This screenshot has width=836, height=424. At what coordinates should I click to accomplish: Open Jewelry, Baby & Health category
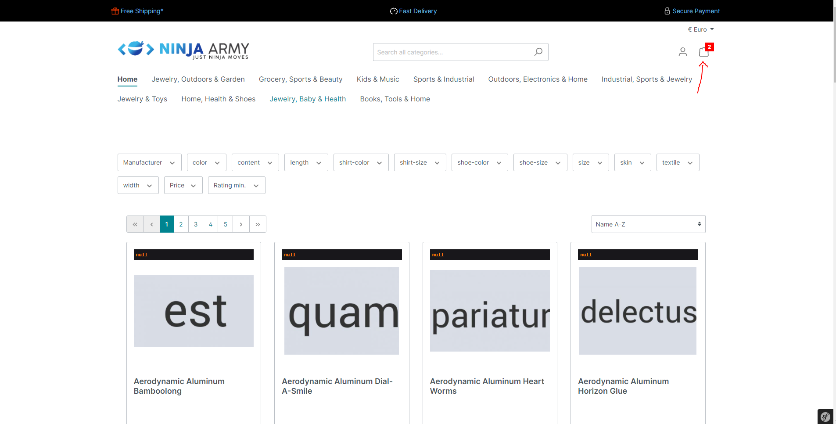click(308, 99)
